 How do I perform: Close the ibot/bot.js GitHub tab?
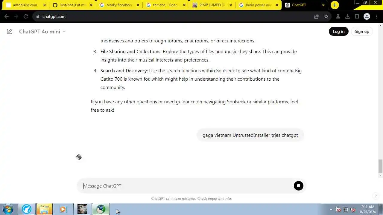91,5
